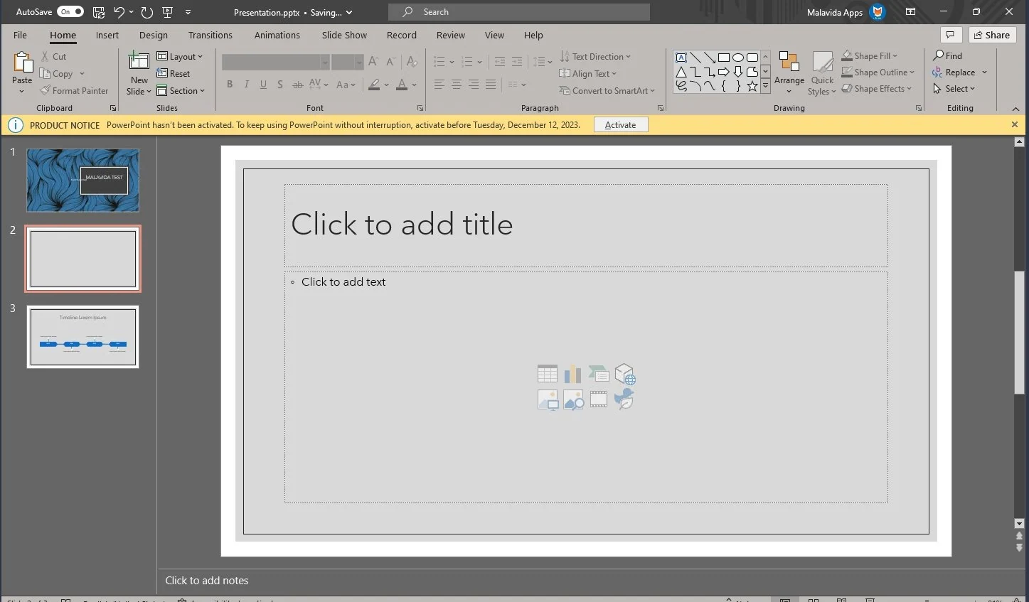Open Text Direction dropdown
This screenshot has width=1029, height=602.
595,56
